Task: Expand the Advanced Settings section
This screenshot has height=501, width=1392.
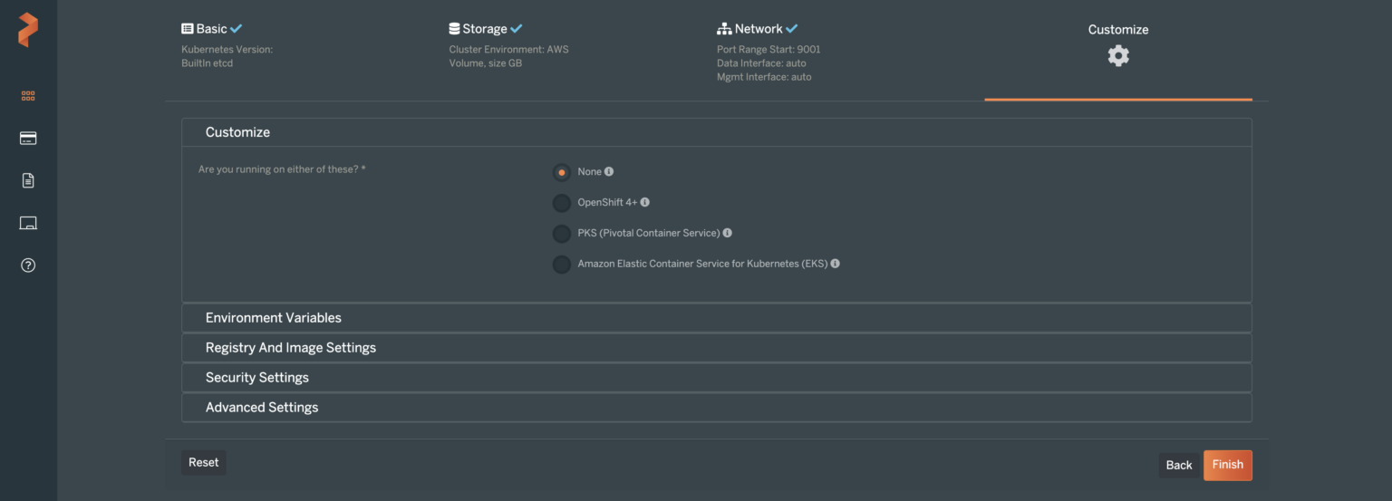Action: pos(262,408)
